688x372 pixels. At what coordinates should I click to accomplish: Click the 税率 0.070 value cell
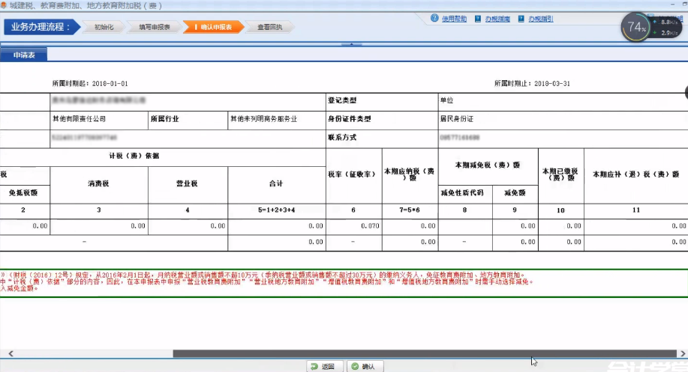pyautogui.click(x=354, y=225)
